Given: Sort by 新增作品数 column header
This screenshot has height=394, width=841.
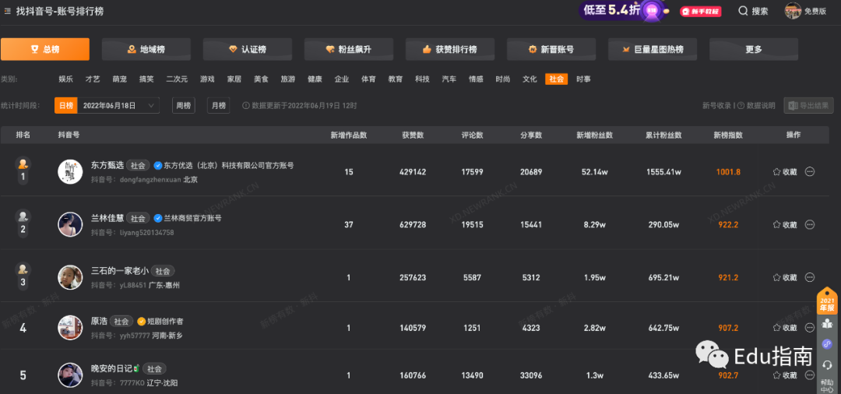Looking at the screenshot, I should click(x=349, y=135).
